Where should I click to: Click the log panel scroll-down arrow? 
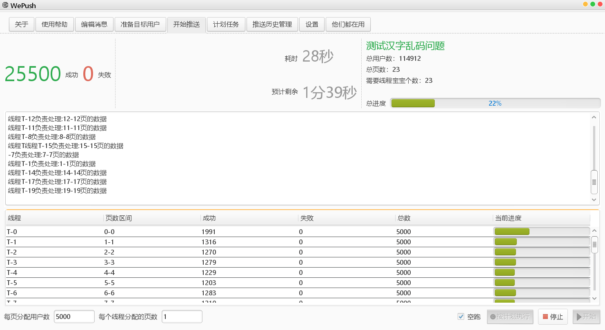pyautogui.click(x=594, y=199)
